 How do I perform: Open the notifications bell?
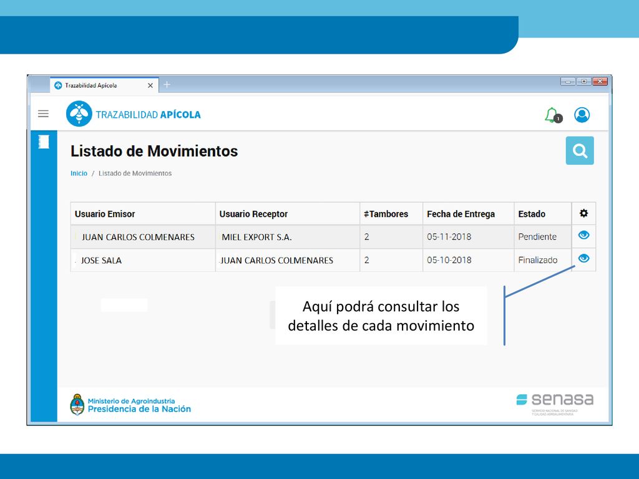[x=553, y=115]
